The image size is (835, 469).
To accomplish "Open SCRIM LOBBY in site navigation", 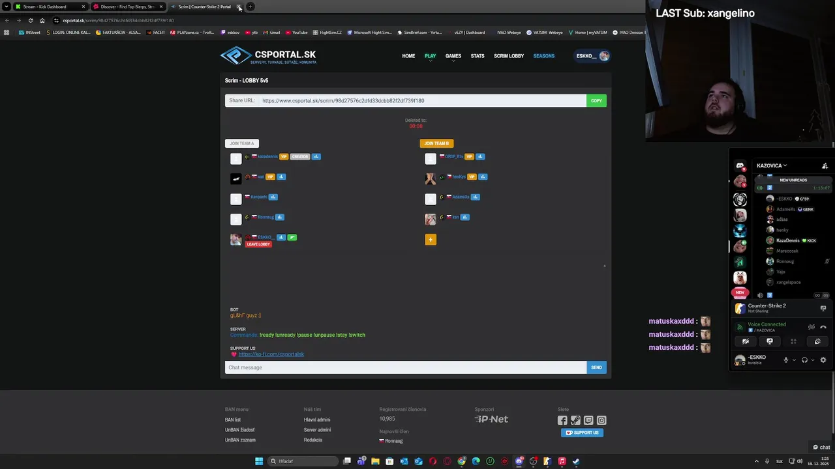I will pos(509,56).
